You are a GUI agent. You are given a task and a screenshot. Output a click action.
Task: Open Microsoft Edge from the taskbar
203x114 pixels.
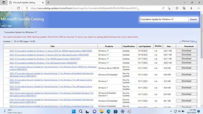(108, 111)
